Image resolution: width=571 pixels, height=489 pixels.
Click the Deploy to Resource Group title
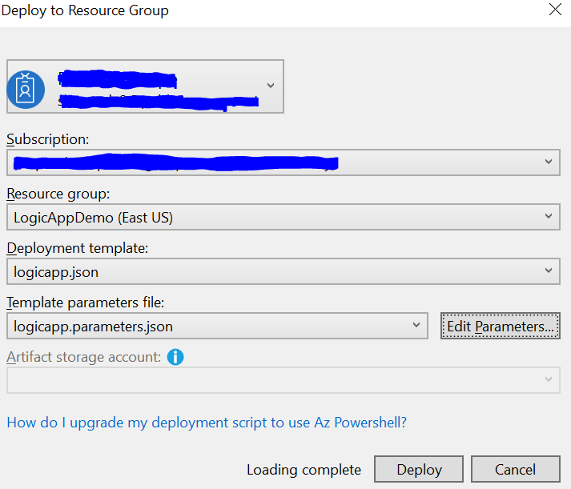tap(85, 10)
